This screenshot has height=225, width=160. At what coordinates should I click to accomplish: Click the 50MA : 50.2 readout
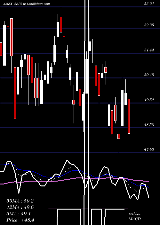tap(20, 201)
